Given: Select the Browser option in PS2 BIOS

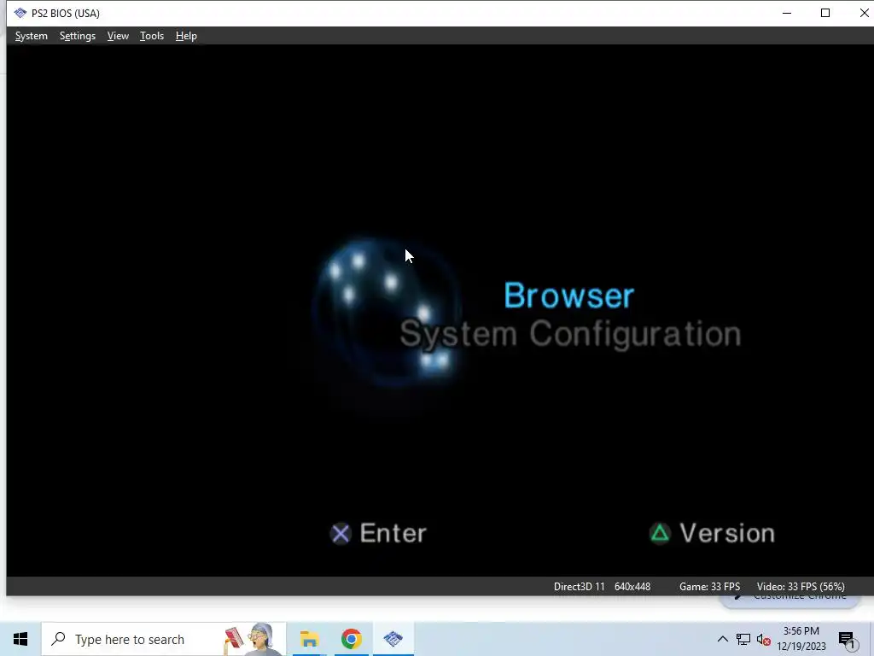Looking at the screenshot, I should click(x=569, y=295).
